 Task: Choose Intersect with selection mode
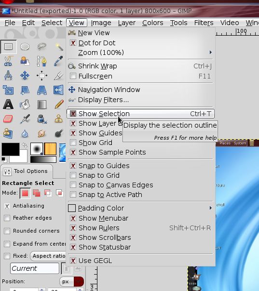point(60,193)
